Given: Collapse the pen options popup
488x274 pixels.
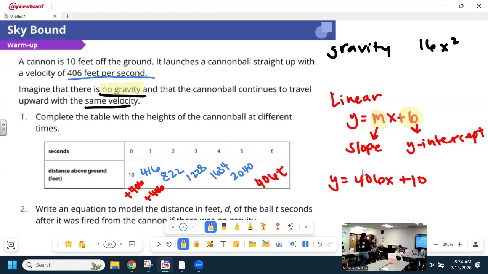Looking at the screenshot, I should pos(306,227).
